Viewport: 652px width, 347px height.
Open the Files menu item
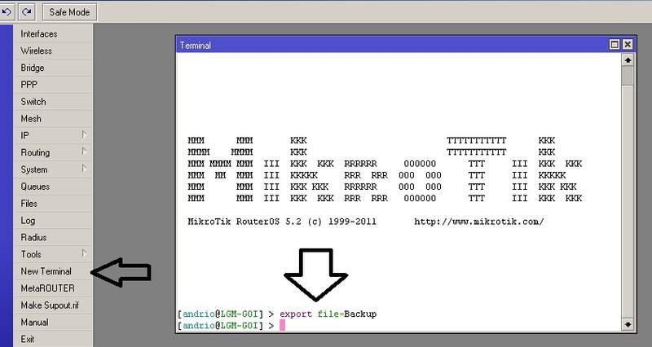coord(53,204)
